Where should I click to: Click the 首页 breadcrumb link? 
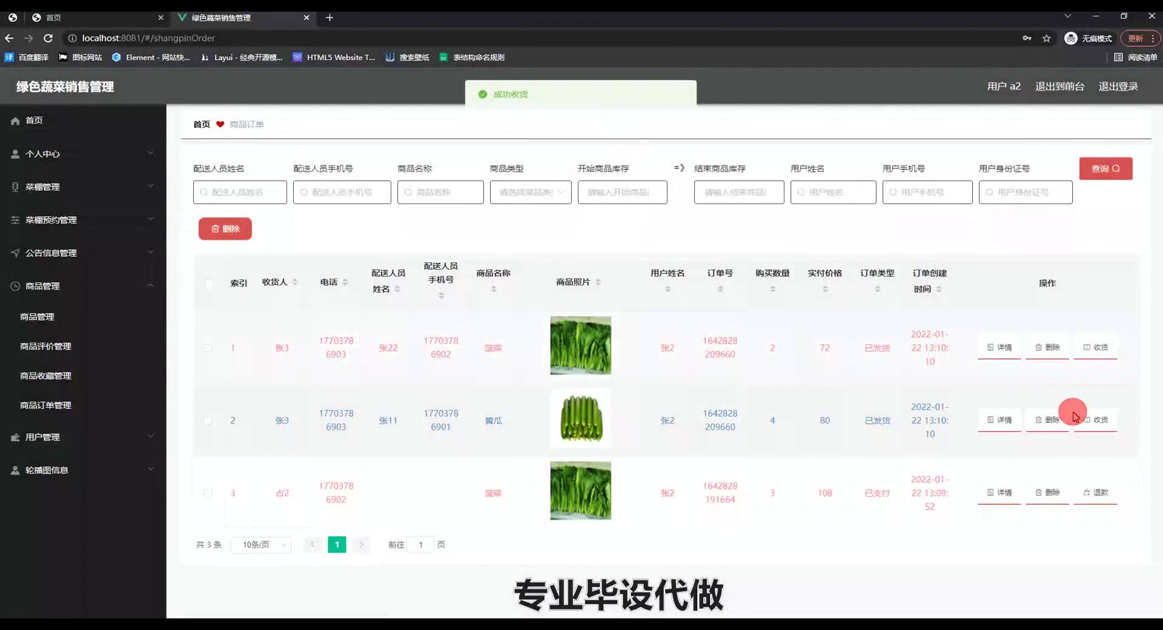[x=202, y=124]
